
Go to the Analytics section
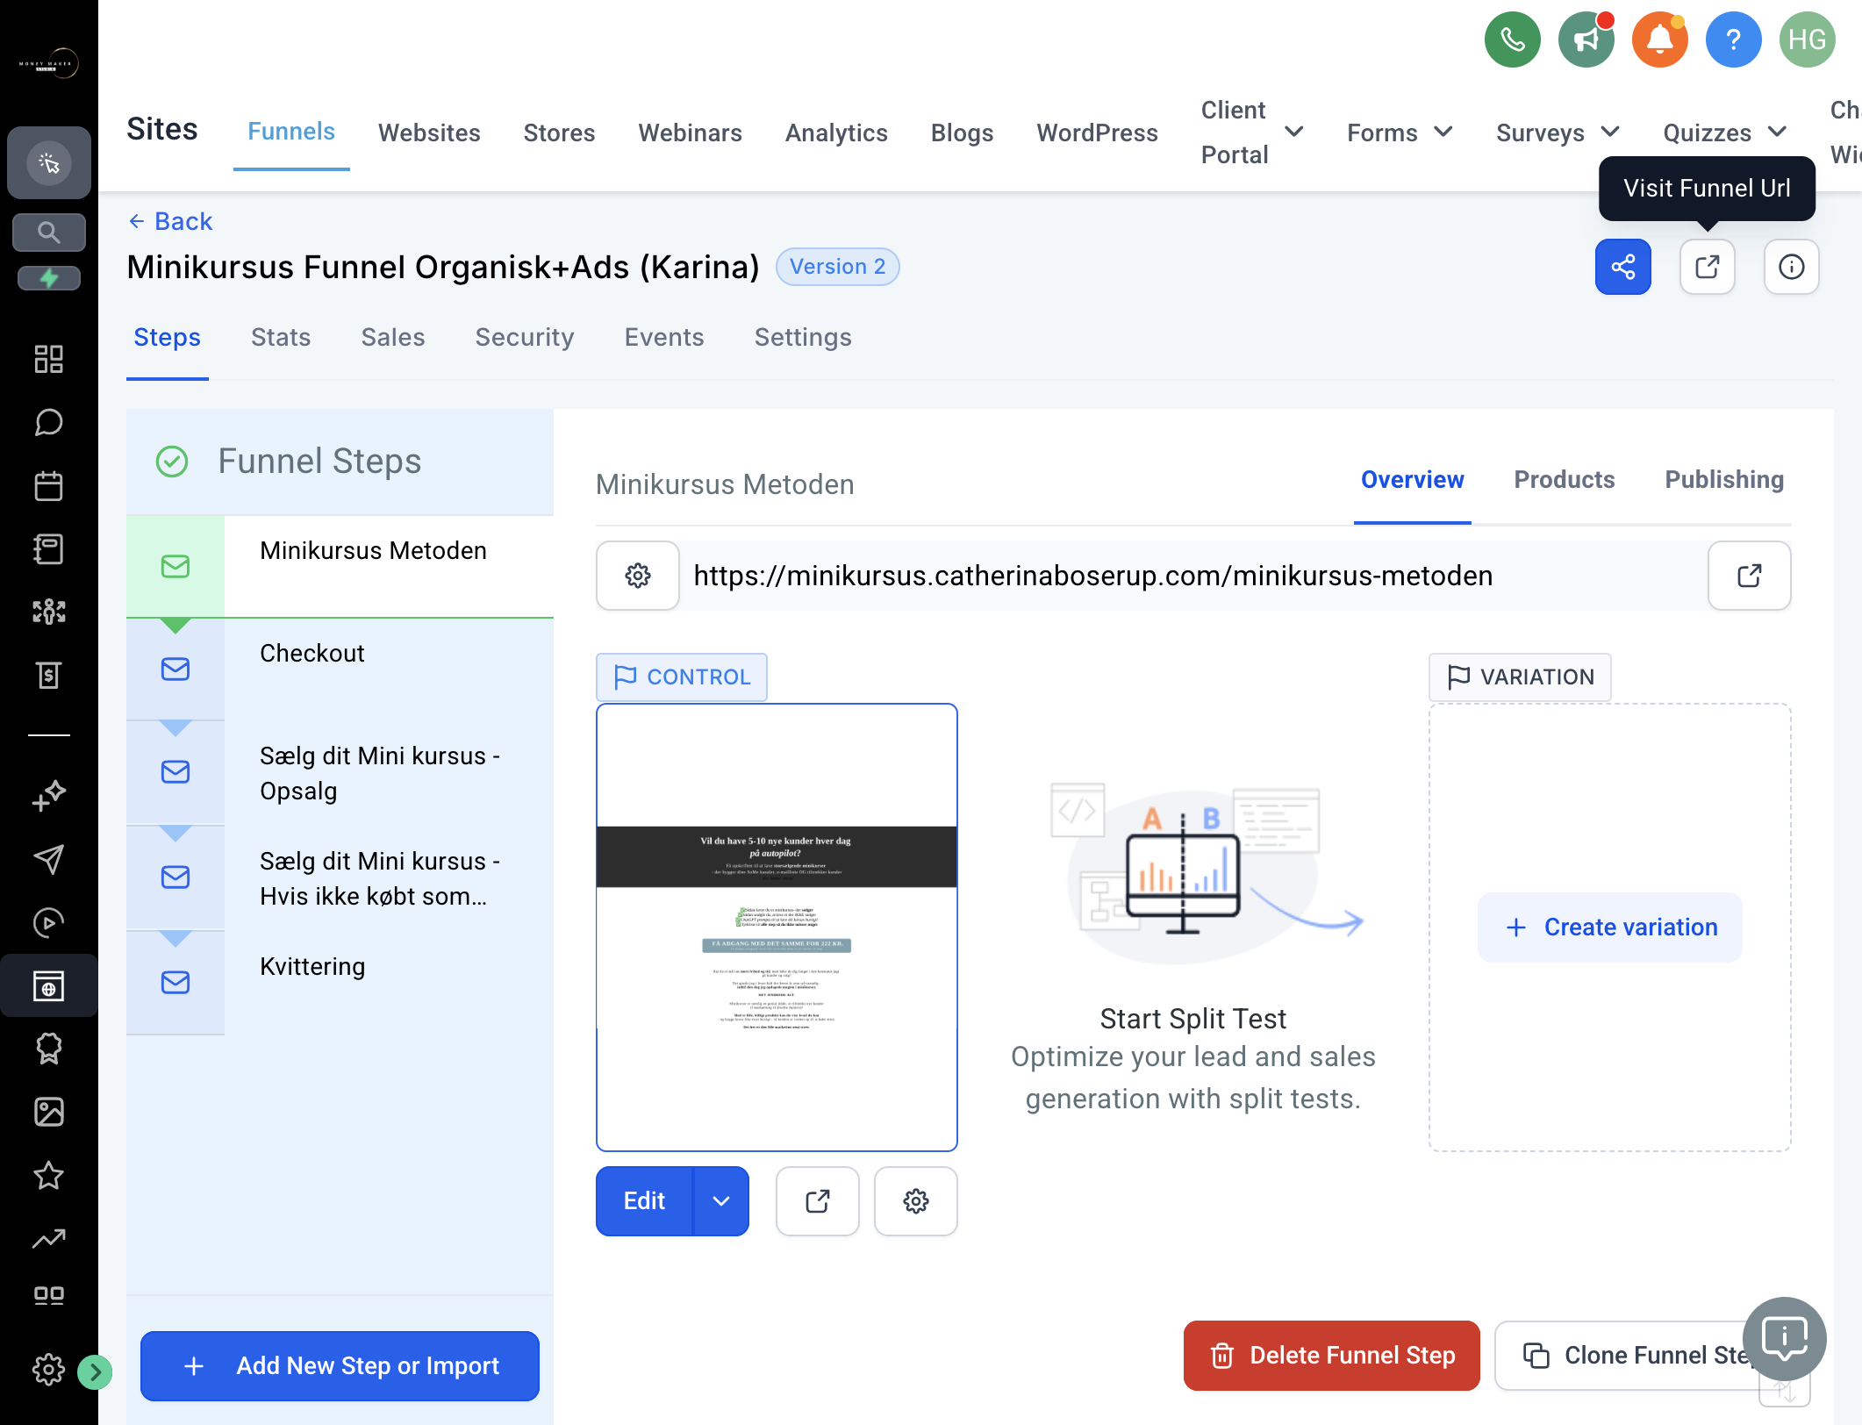click(836, 132)
